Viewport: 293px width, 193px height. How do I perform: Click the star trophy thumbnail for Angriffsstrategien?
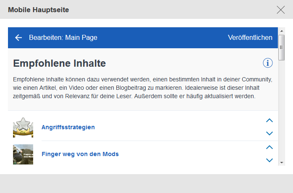point(23,127)
